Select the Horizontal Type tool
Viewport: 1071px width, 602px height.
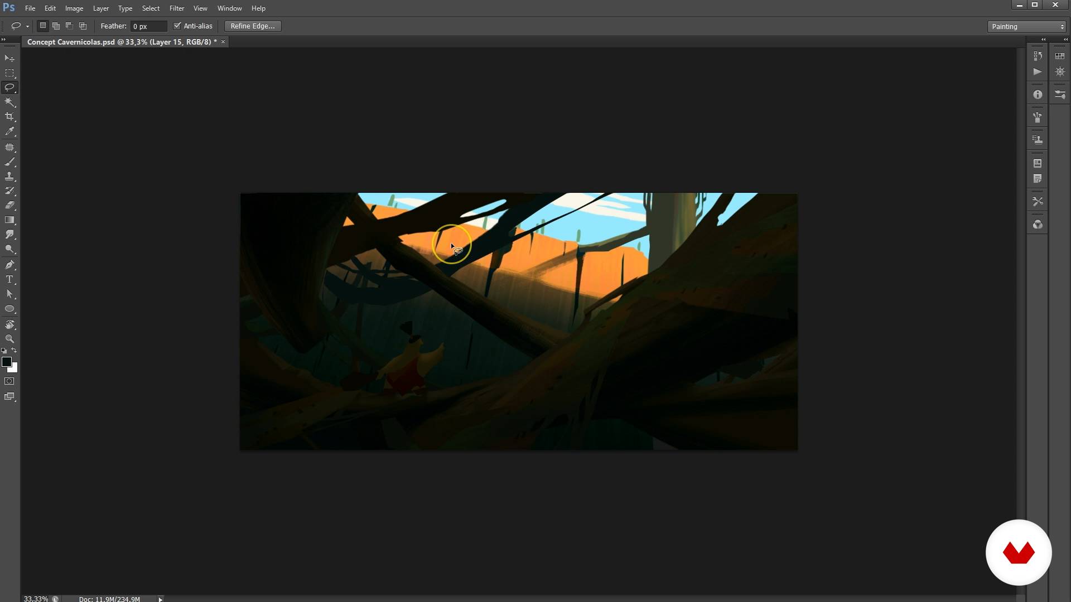[x=9, y=279]
